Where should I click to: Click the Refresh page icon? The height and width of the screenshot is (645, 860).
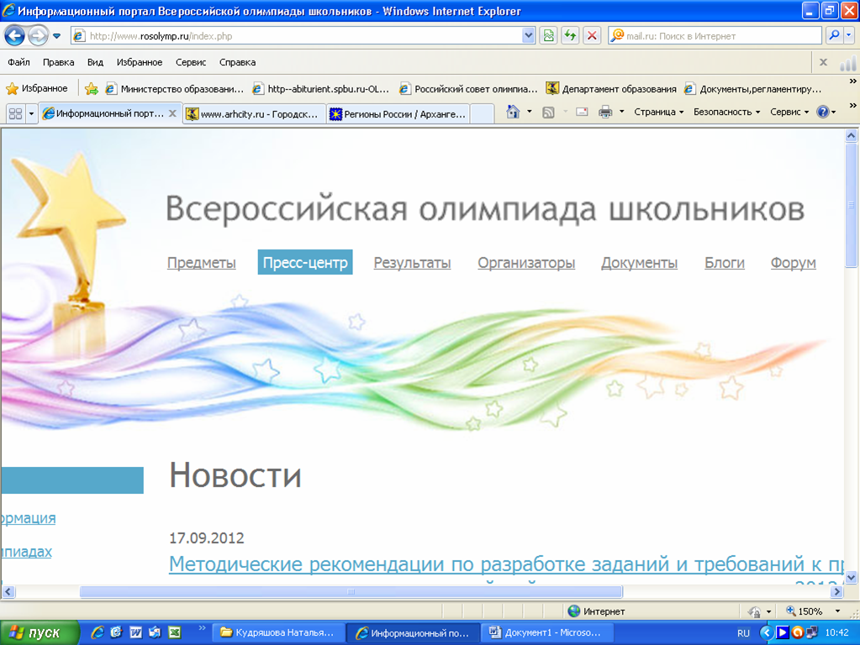571,36
